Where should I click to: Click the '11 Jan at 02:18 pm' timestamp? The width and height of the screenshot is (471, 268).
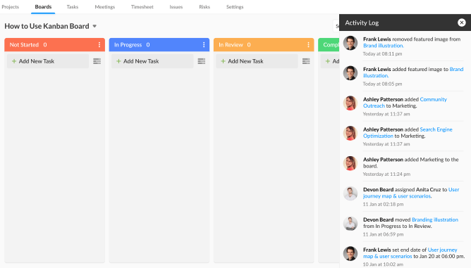pyautogui.click(x=383, y=204)
